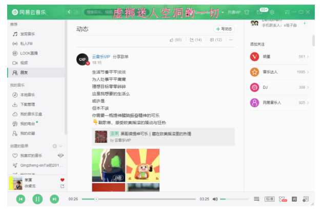The image size is (323, 214).
Task: Select 朋友 in the sidebar
Action: pos(36,72)
